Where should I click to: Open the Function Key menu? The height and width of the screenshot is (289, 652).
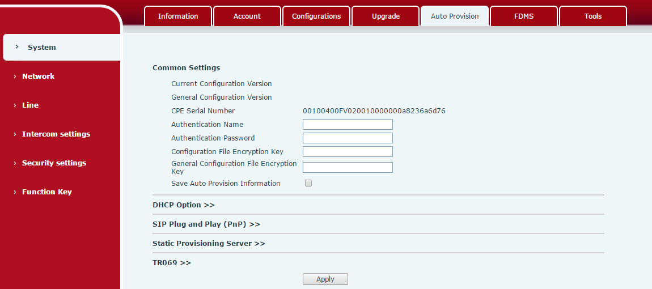point(46,192)
